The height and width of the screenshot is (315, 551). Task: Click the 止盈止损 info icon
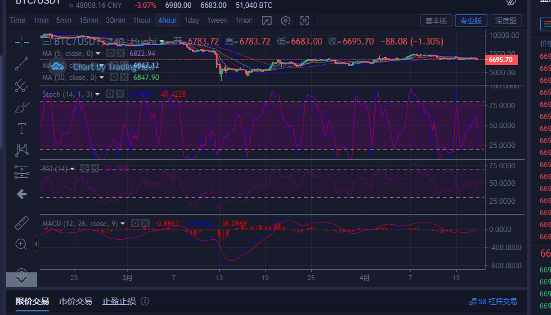[x=145, y=301]
